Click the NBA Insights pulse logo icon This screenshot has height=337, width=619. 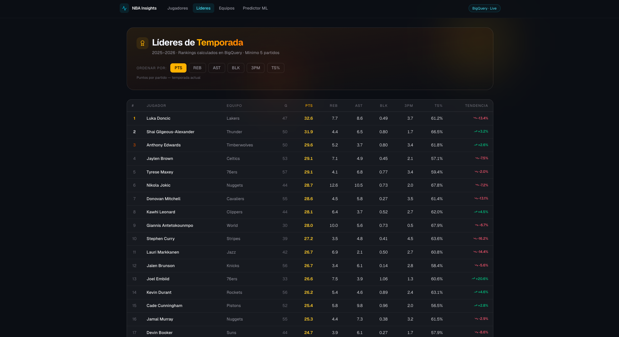(124, 8)
